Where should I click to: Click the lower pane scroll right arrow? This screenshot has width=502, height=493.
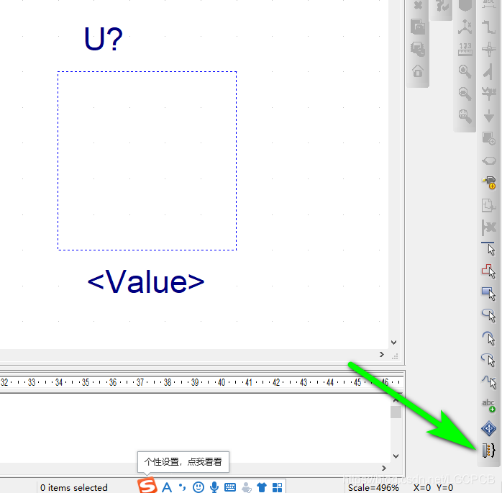point(384,468)
